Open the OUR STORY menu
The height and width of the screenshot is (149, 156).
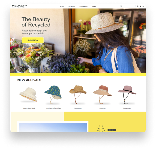point(84,6)
